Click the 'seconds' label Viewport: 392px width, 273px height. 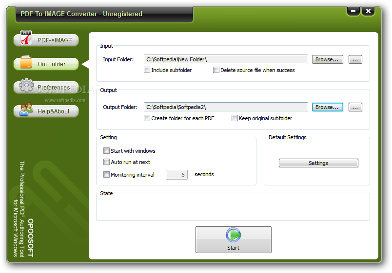[x=204, y=174]
